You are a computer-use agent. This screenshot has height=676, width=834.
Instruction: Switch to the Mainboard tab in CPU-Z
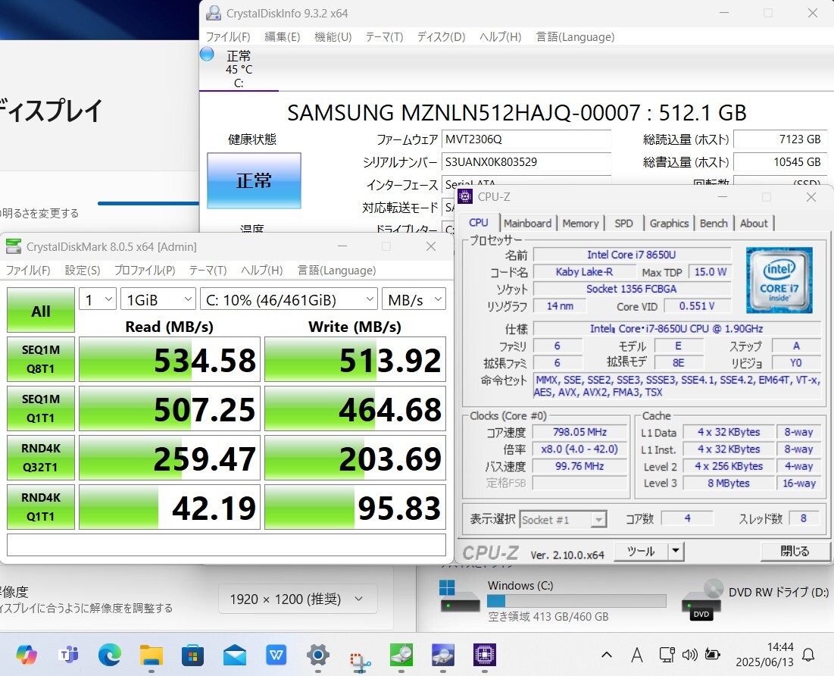pos(527,223)
